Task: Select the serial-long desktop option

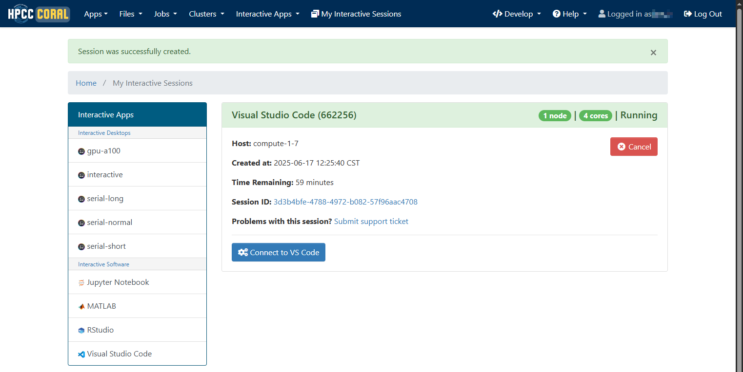Action: [137, 199]
